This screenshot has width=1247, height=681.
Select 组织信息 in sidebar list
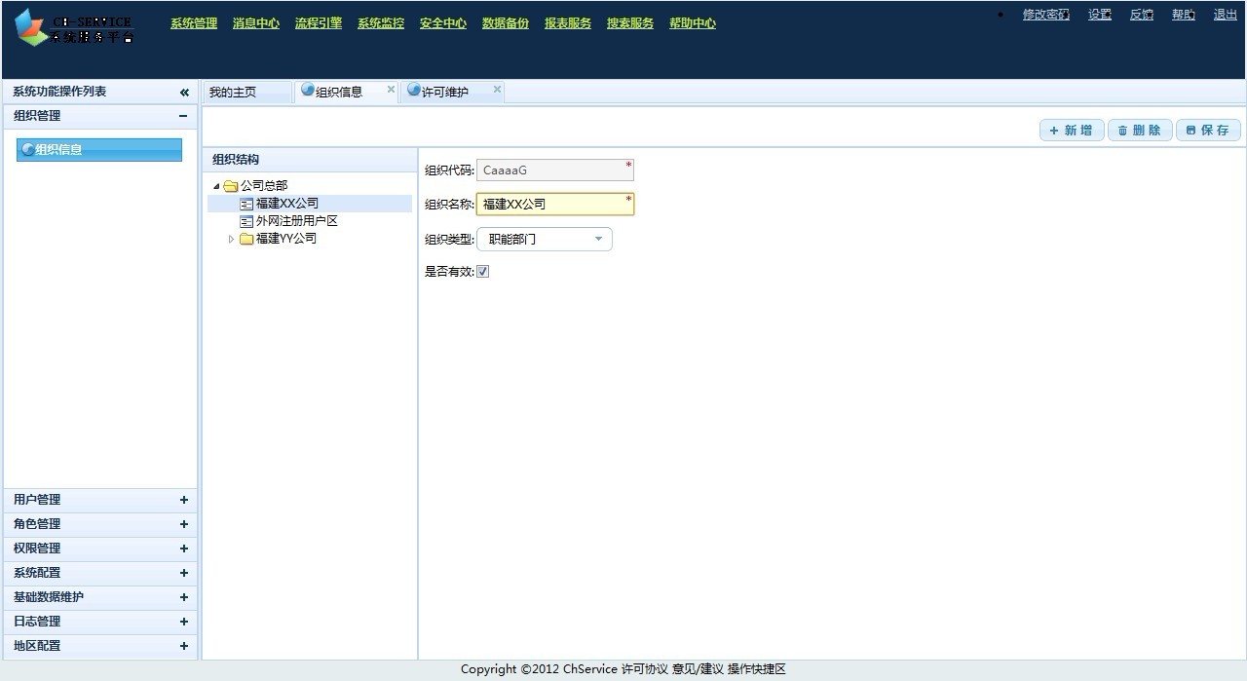[99, 149]
